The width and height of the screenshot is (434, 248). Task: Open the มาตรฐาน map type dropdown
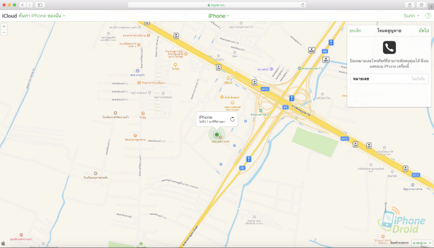tap(422, 243)
